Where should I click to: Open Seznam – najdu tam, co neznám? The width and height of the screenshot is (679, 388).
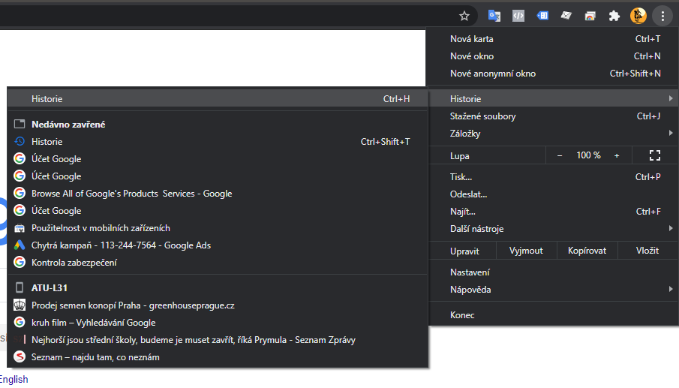95,357
